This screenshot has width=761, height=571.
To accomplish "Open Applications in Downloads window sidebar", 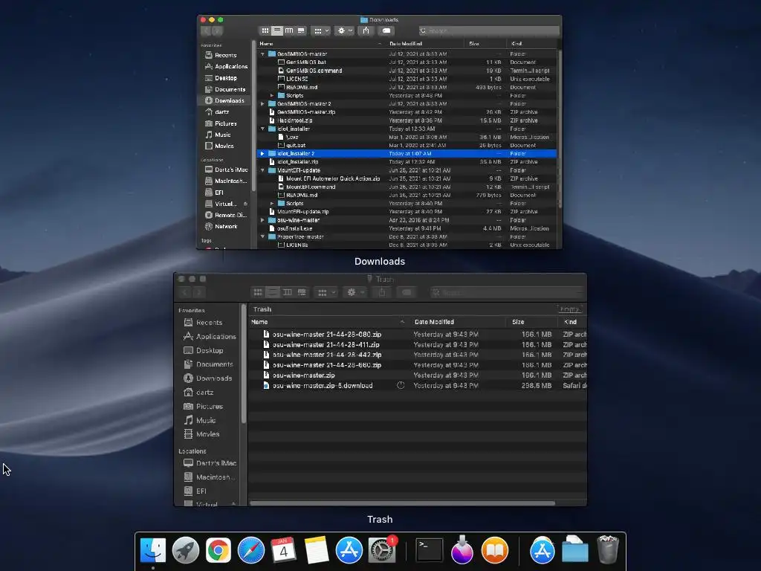I will point(225,66).
